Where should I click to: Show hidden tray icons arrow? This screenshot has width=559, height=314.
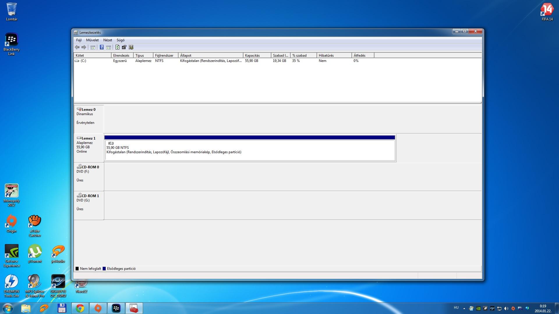[x=464, y=308]
